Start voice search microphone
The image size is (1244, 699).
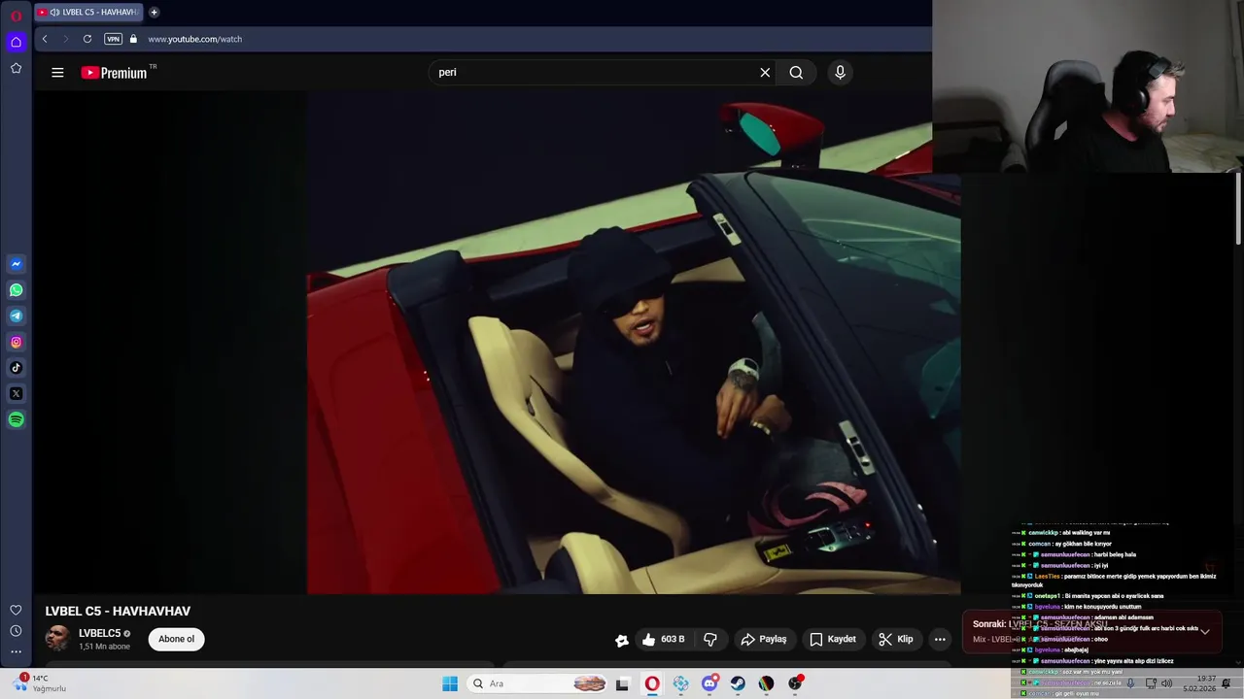(x=840, y=72)
